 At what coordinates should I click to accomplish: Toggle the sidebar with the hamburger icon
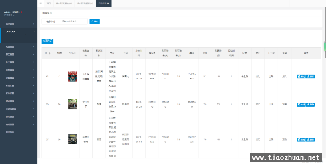pos(41,3)
